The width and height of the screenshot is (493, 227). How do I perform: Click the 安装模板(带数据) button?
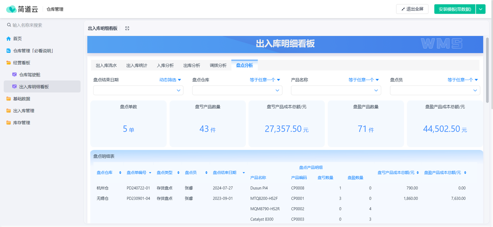[454, 9]
